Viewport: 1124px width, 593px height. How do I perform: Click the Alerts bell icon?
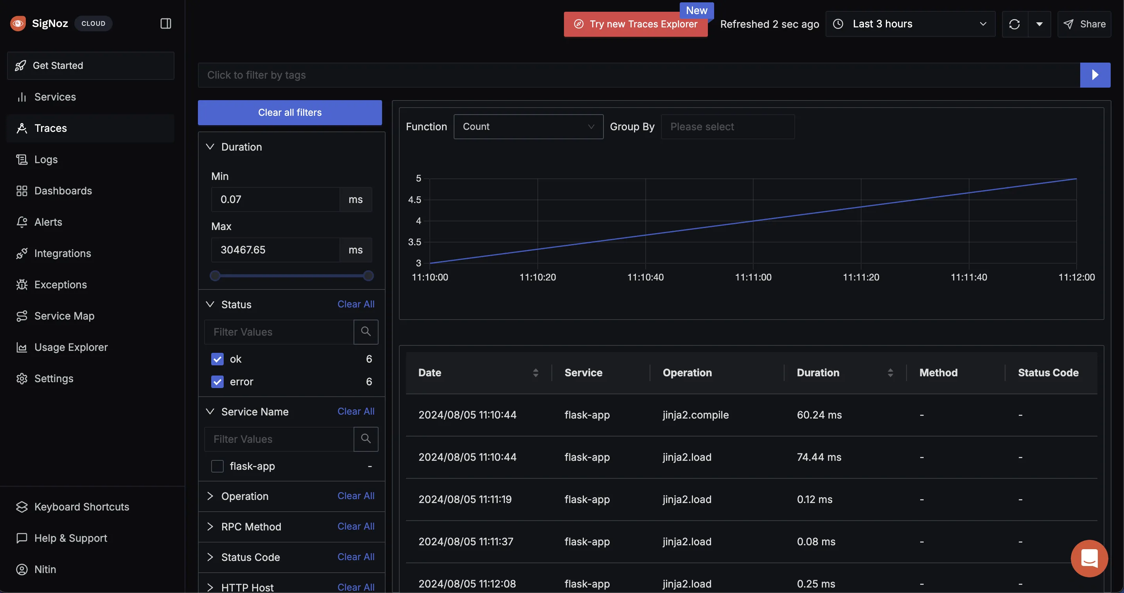click(x=22, y=222)
